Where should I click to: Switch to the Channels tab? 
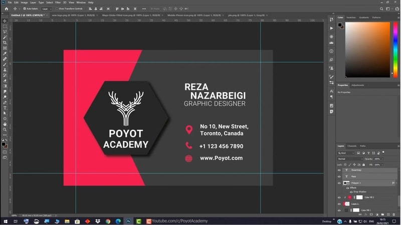coord(352,146)
